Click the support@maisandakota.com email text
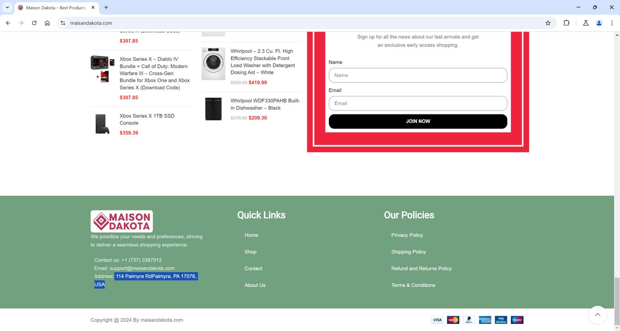Viewport: 620px width, 331px height. coord(142,268)
